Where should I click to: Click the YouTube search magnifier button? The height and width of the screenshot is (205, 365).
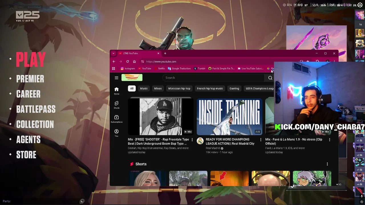coord(270,78)
